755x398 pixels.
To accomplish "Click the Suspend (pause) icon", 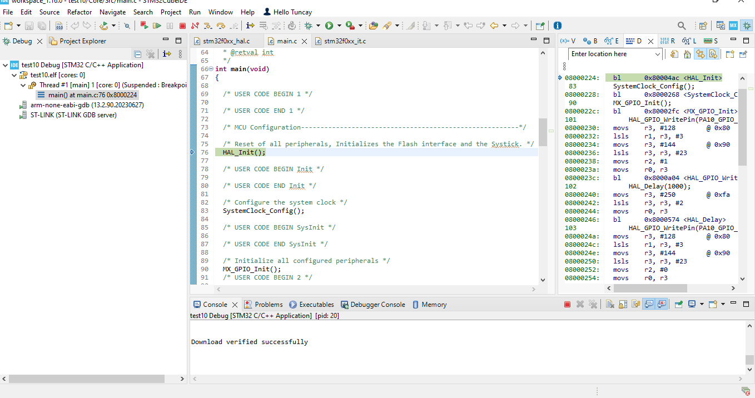I will [170, 26].
